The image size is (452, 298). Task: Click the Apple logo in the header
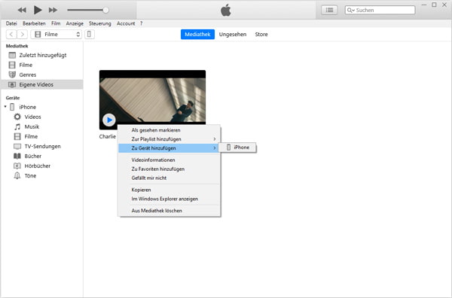[226, 10]
